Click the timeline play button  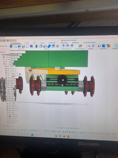6,130
